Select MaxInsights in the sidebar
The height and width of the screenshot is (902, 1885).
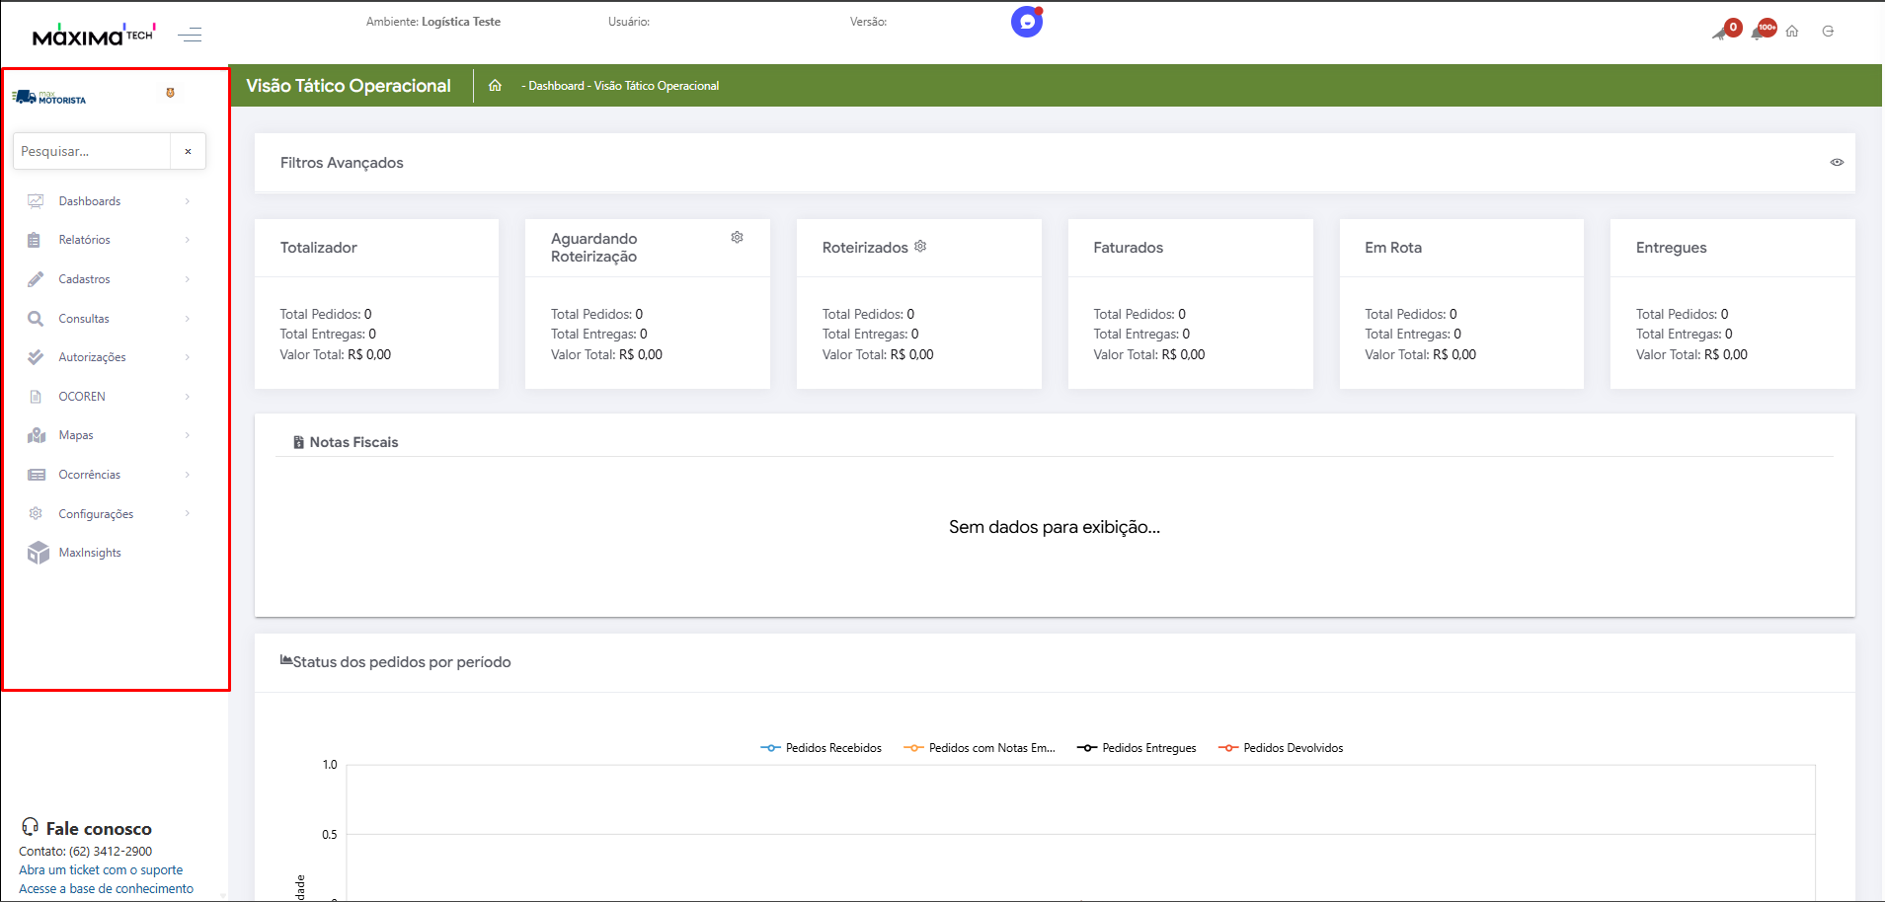click(x=89, y=553)
